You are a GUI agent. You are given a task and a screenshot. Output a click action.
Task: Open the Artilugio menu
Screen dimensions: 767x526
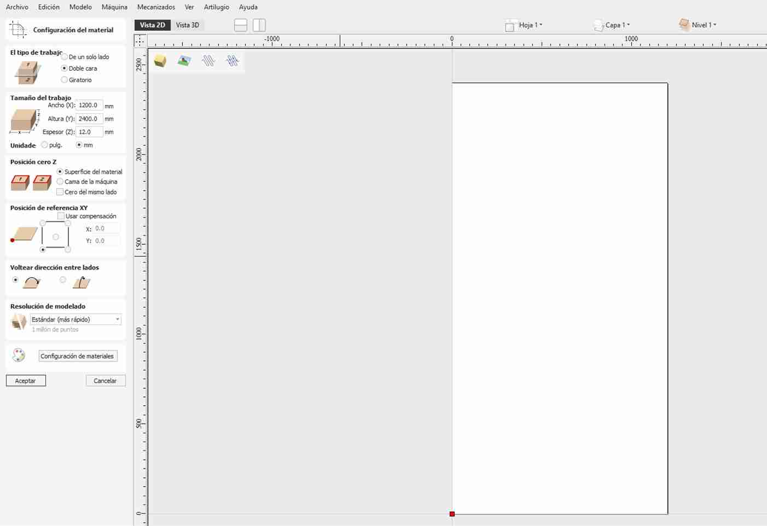coord(217,7)
